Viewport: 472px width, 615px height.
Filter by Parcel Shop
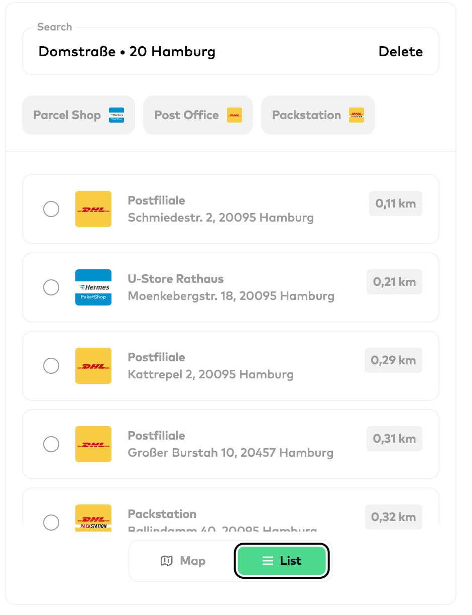[68, 115]
